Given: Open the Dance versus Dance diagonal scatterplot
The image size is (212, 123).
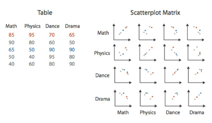Looking at the screenshot, I should (x=173, y=75).
